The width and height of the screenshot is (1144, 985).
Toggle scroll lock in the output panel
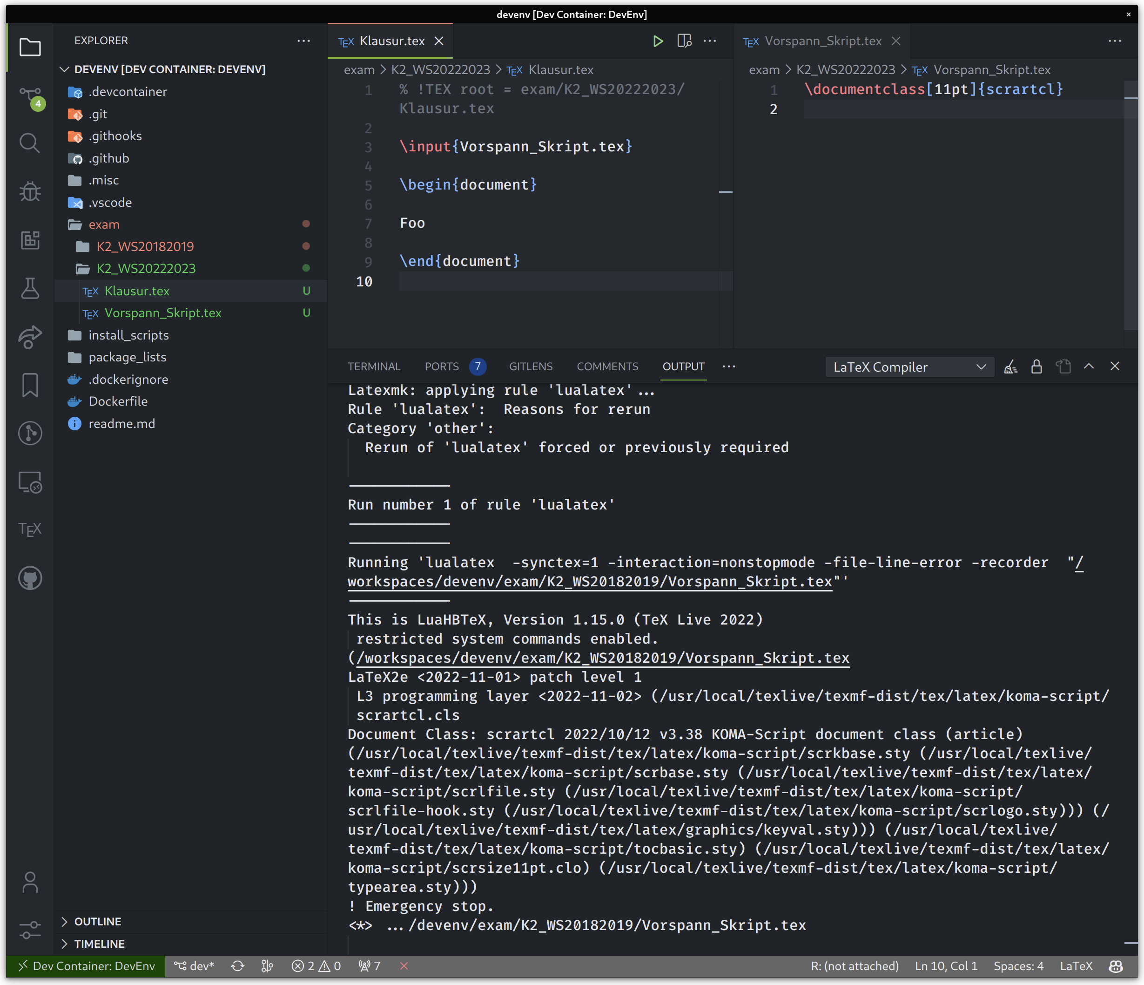(x=1036, y=366)
